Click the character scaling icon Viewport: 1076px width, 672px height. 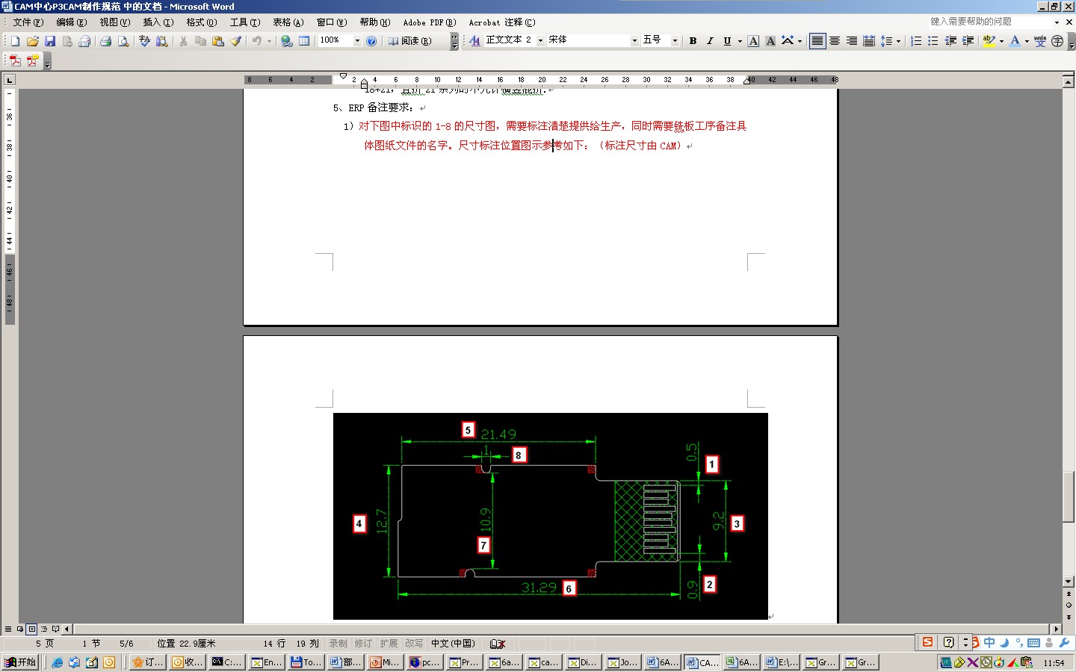point(788,41)
